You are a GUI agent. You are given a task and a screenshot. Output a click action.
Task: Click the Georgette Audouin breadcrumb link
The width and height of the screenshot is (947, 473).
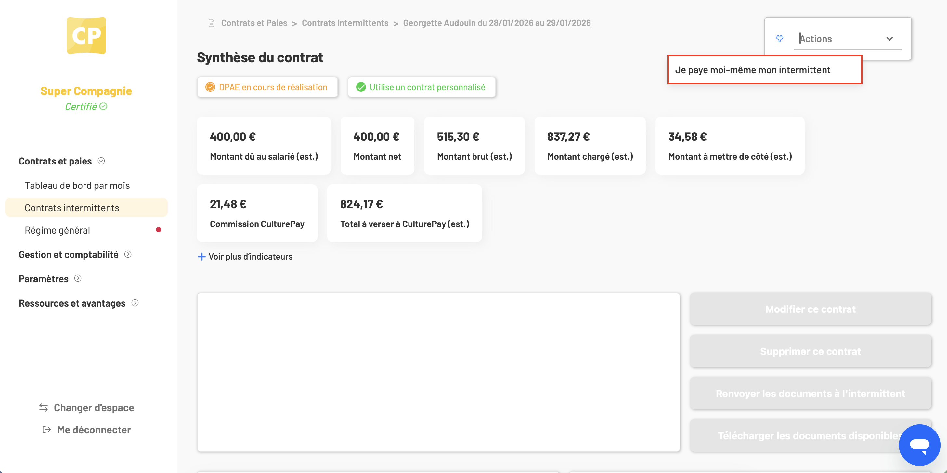pyautogui.click(x=497, y=23)
